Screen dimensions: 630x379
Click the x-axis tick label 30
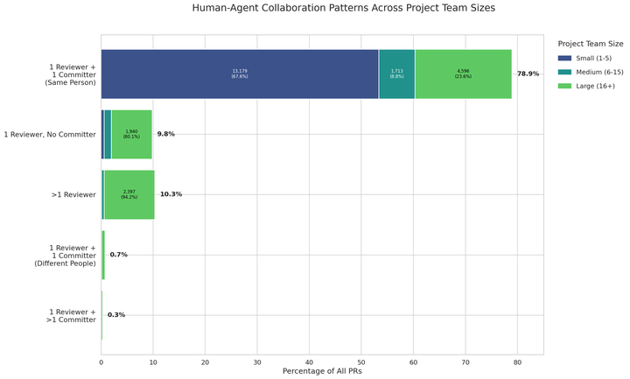tap(257, 362)
